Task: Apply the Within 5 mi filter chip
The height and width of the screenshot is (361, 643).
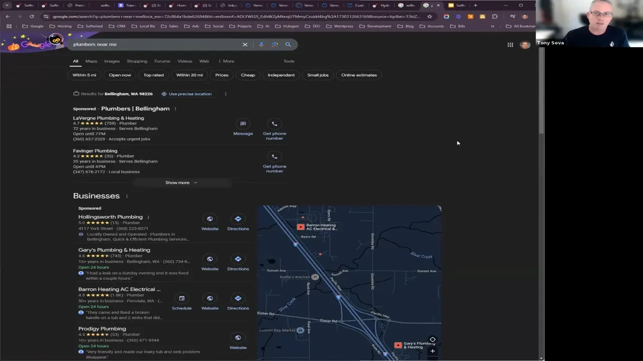Action: pyautogui.click(x=84, y=75)
